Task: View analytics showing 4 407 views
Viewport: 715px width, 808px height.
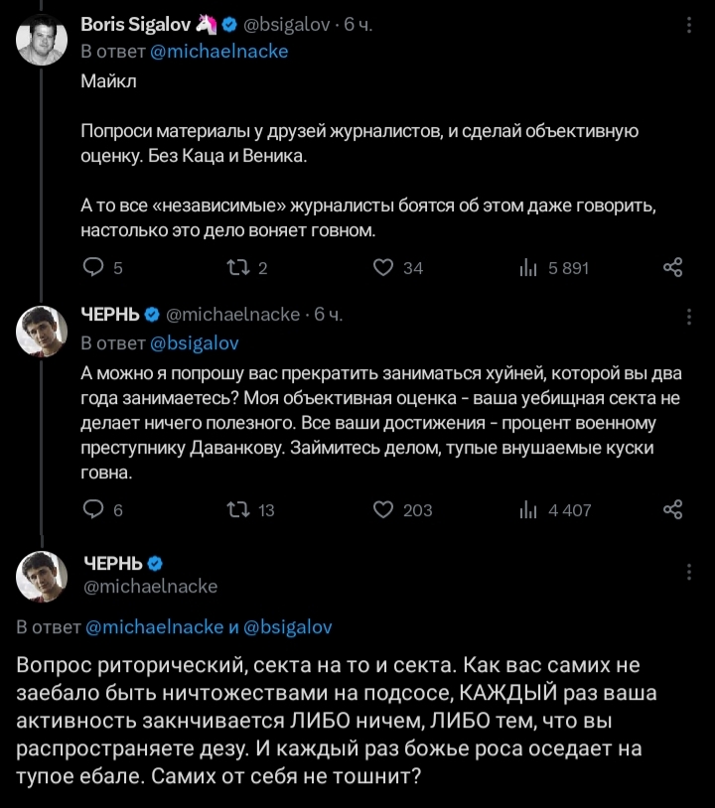Action: pos(528,509)
